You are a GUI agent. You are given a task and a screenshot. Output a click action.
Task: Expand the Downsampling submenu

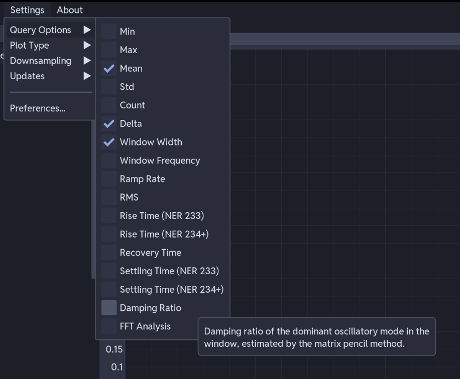50,61
